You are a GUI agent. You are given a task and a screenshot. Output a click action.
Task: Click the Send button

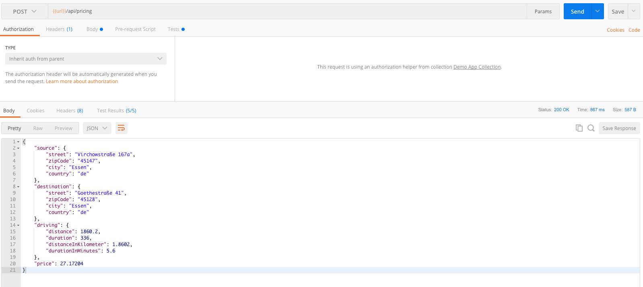click(577, 12)
